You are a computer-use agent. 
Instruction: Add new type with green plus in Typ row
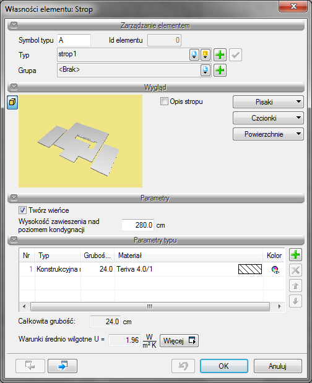tap(220, 54)
